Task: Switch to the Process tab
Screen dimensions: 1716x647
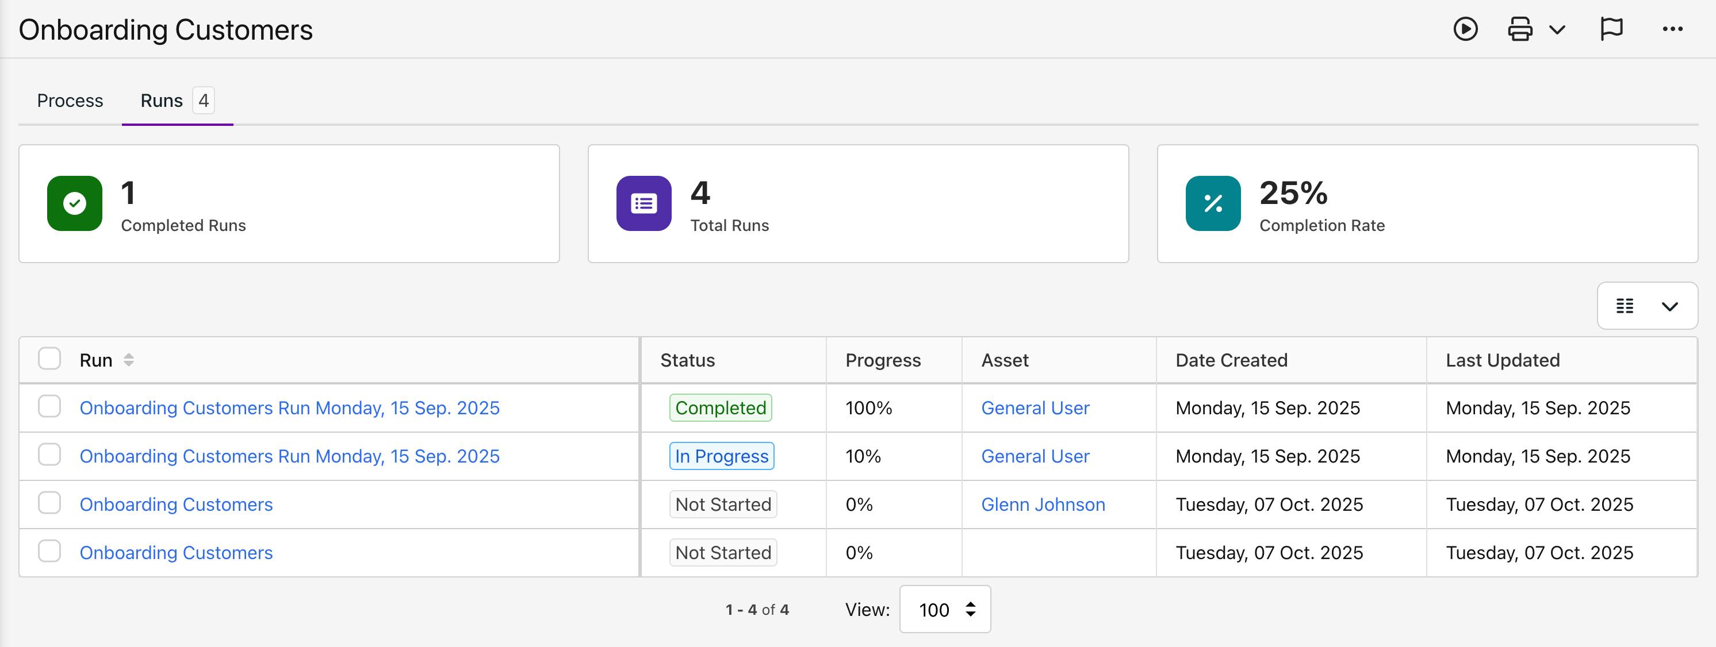Action: [x=70, y=101]
